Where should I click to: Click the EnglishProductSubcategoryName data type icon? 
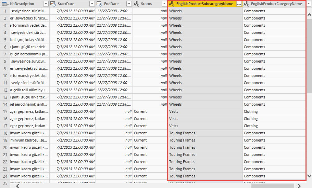172,4
